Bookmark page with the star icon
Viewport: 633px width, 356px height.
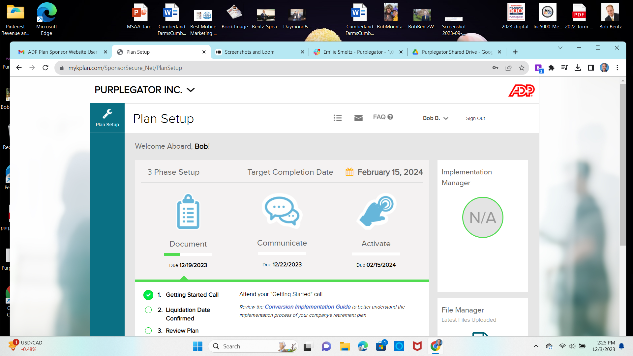click(x=522, y=68)
